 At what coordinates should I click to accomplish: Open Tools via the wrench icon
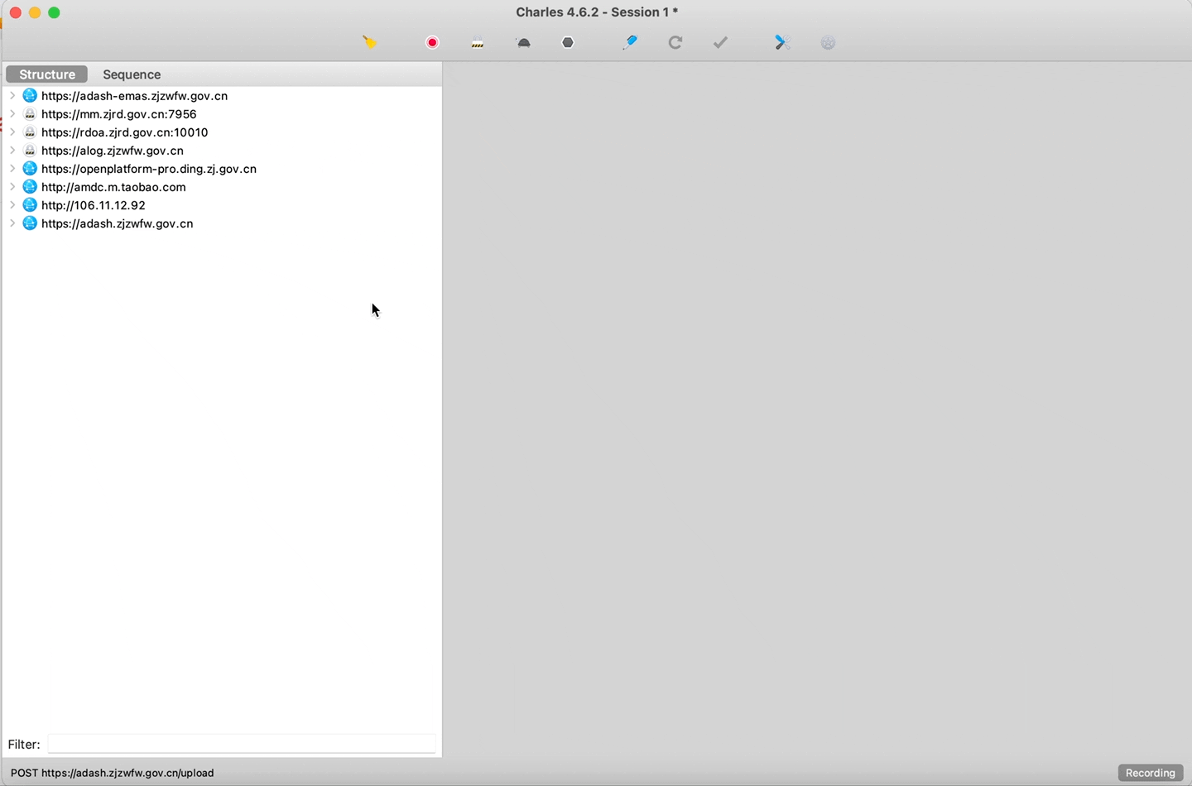[x=782, y=42]
